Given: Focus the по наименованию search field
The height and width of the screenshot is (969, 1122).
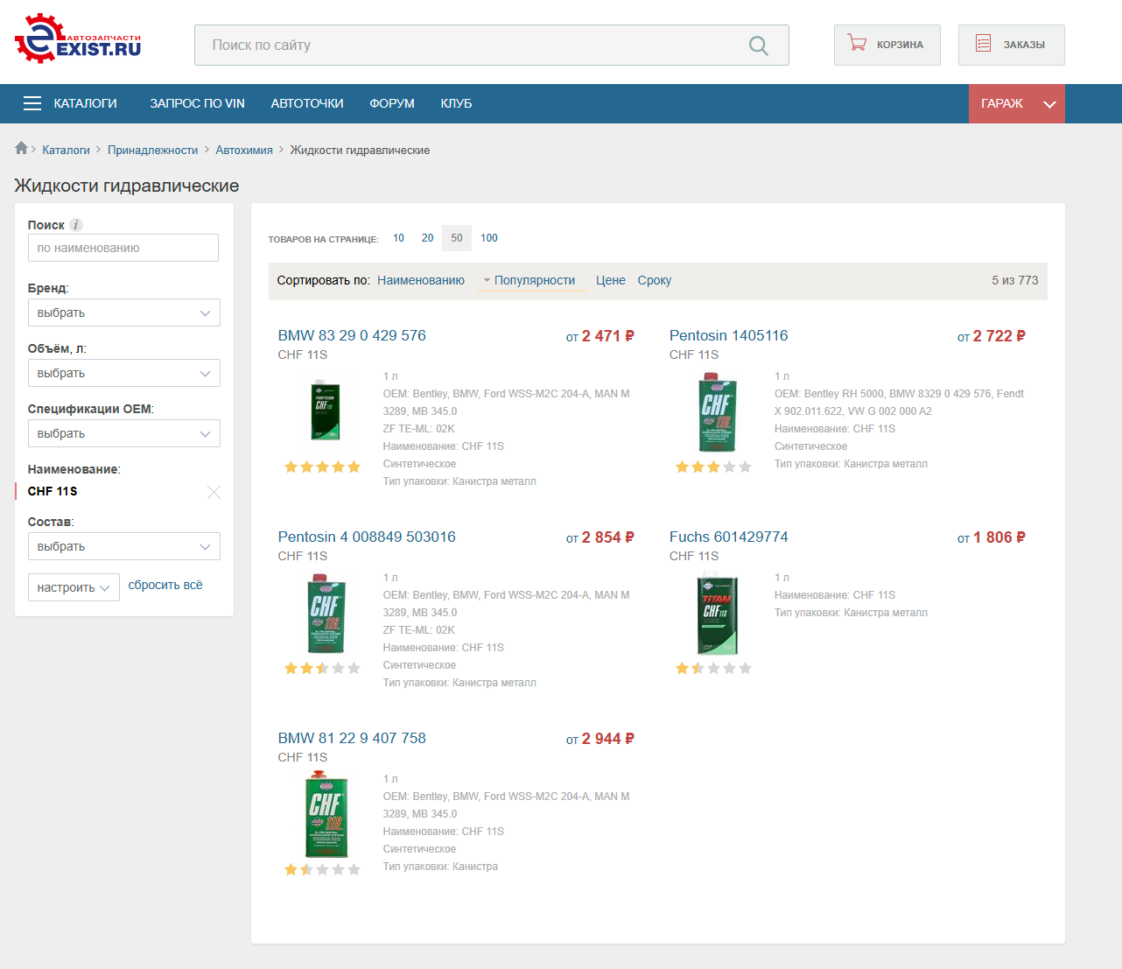Looking at the screenshot, I should [x=123, y=248].
